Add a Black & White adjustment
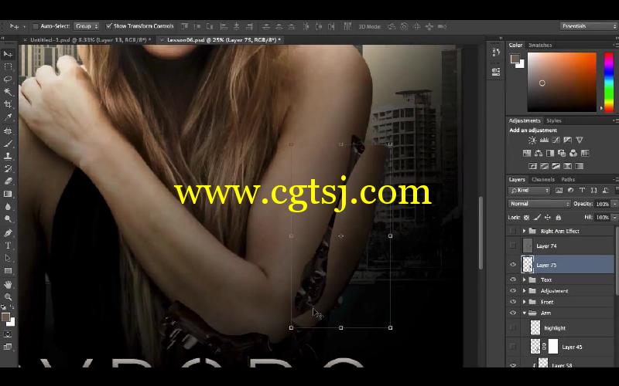 [550, 153]
